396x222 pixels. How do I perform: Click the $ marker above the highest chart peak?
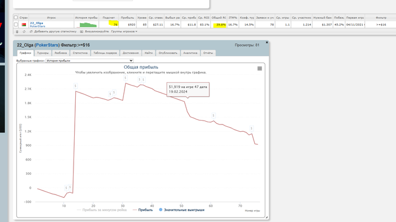coord(125,78)
